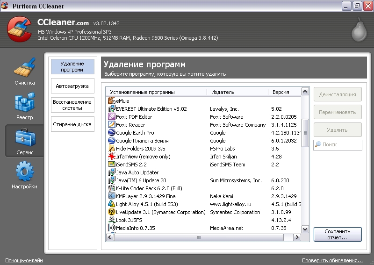Click Сохранить отчет button
374x265 pixels.
pos(338,234)
